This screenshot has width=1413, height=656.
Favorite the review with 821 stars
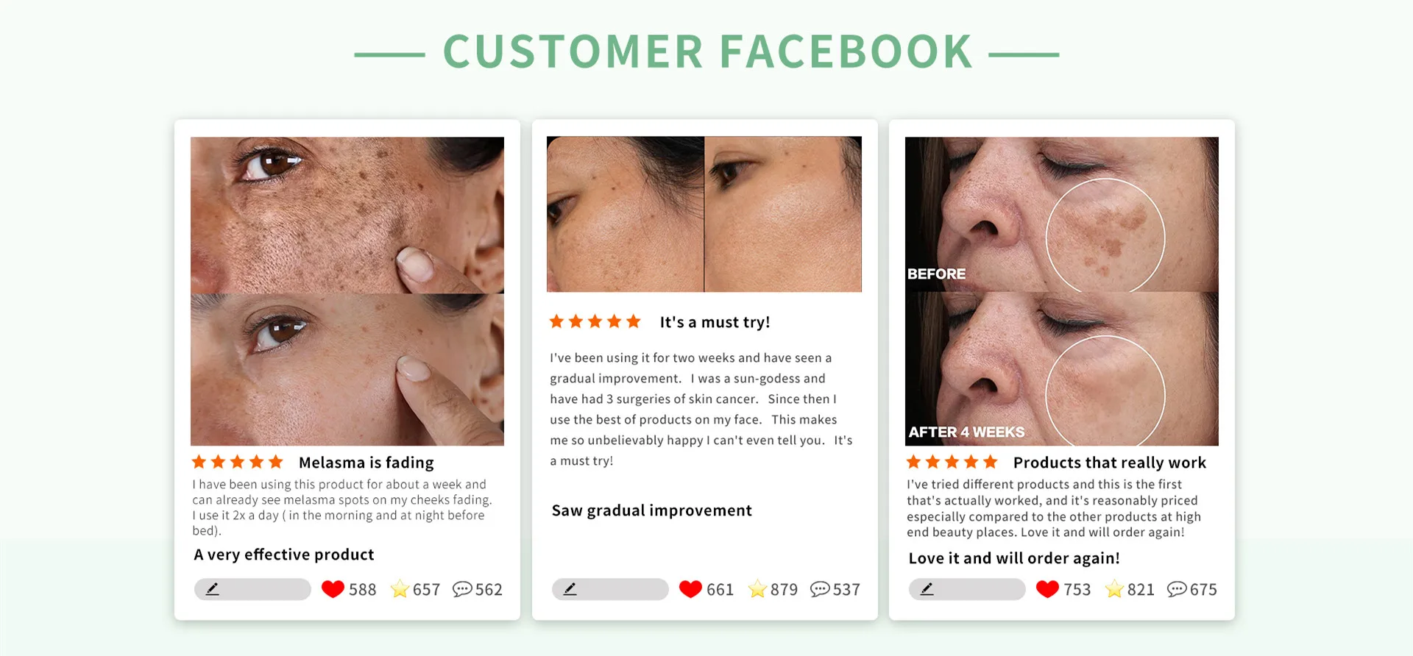[1114, 589]
